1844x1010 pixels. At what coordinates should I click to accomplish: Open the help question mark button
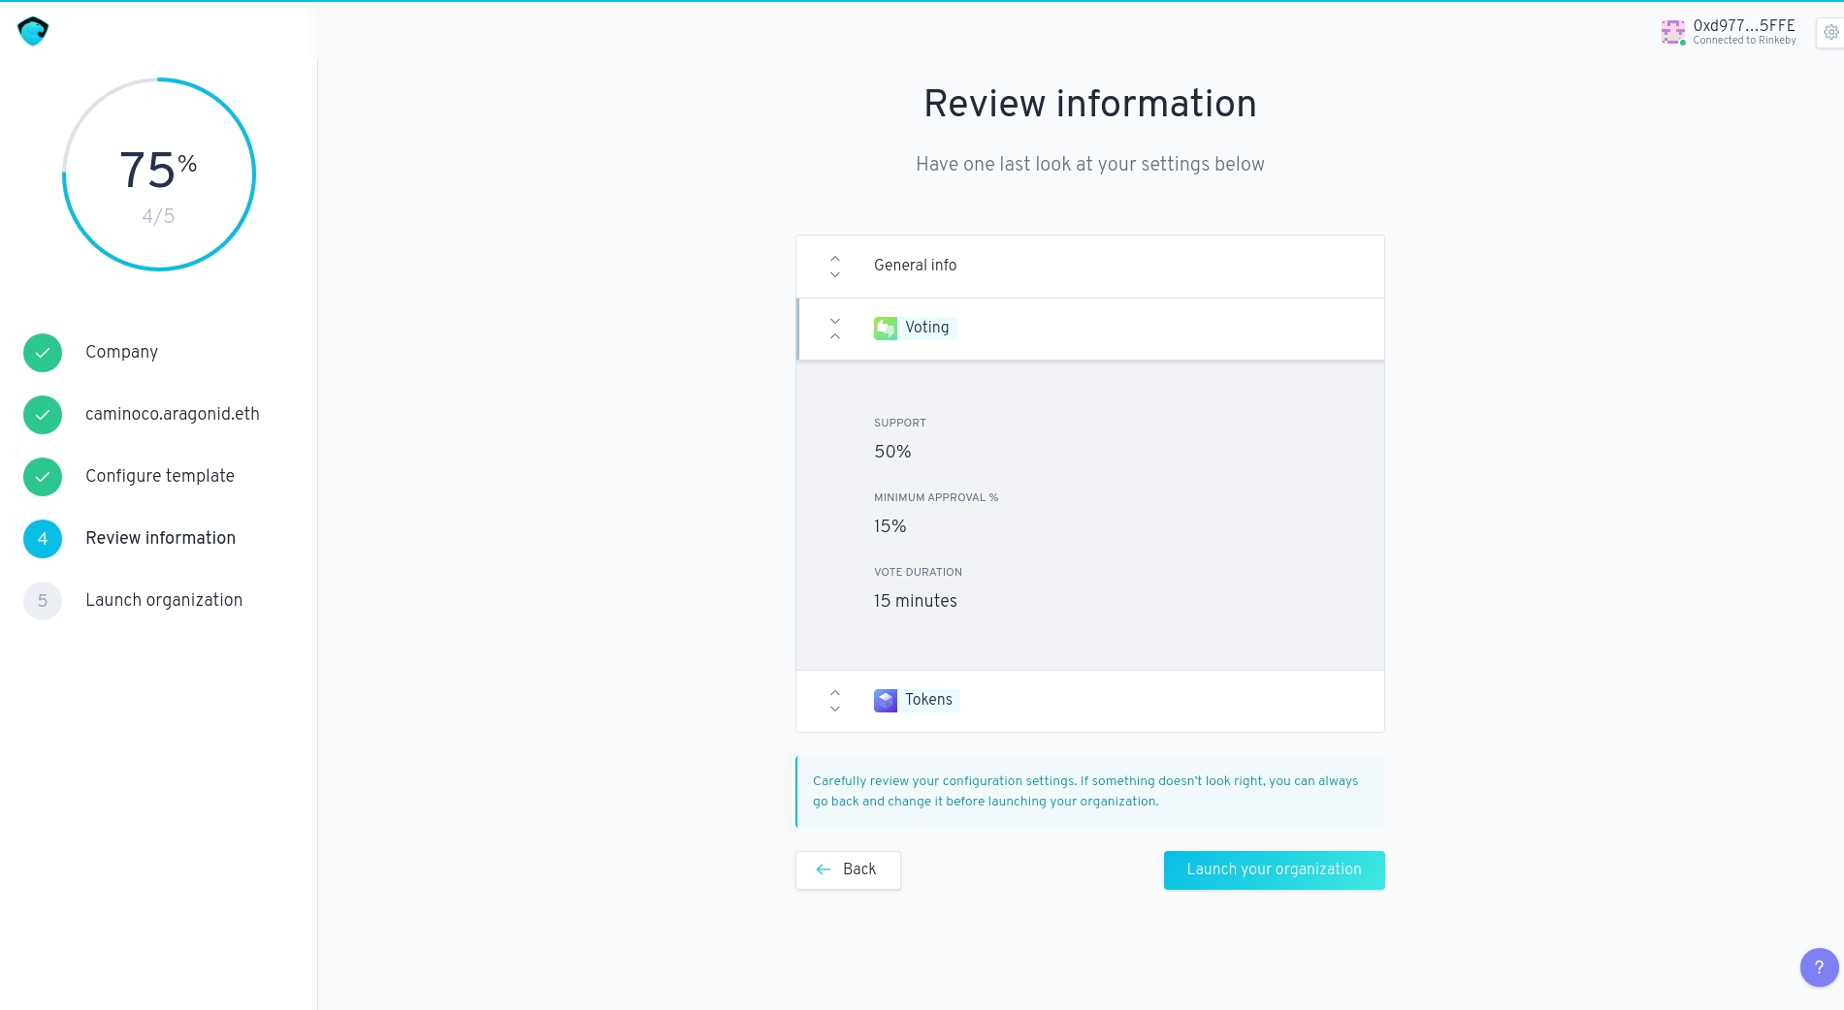[x=1819, y=966]
